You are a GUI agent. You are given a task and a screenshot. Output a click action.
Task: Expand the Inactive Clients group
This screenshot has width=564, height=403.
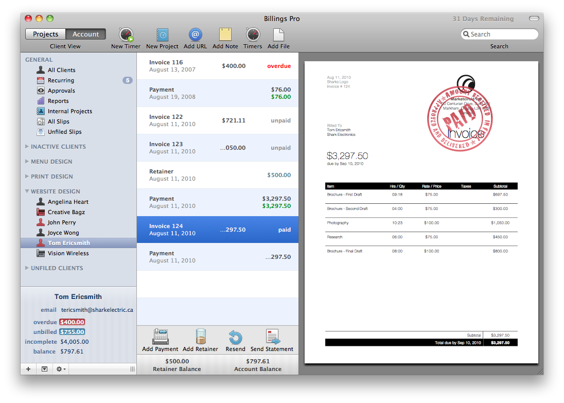pyautogui.click(x=27, y=147)
